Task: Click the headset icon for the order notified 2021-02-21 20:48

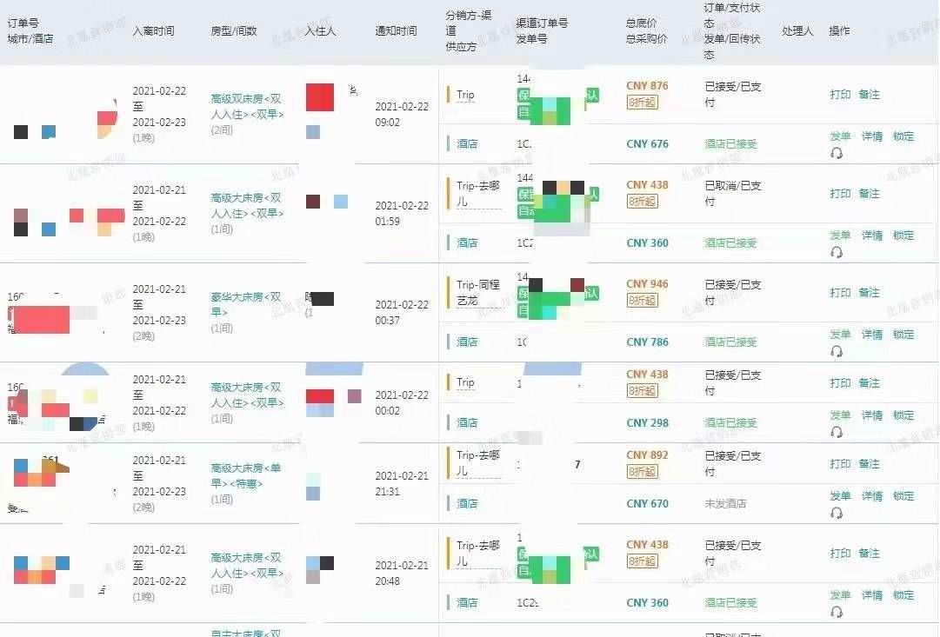Action: [837, 612]
